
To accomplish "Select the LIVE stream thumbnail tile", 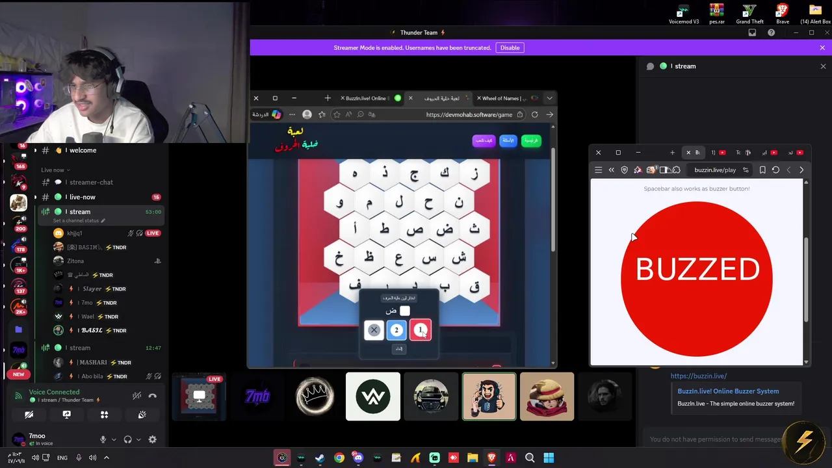I will coord(200,396).
